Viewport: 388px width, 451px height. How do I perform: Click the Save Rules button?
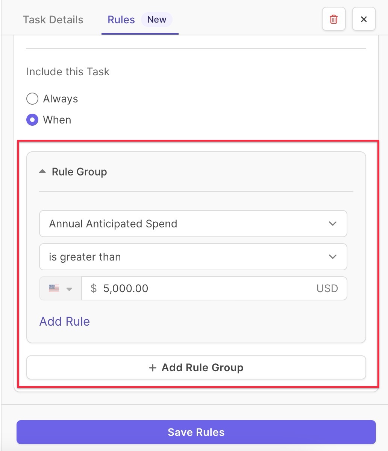tap(196, 432)
